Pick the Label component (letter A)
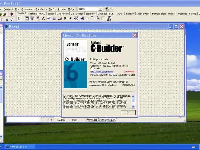The width and height of the screenshot is (200, 150). click(43, 18)
